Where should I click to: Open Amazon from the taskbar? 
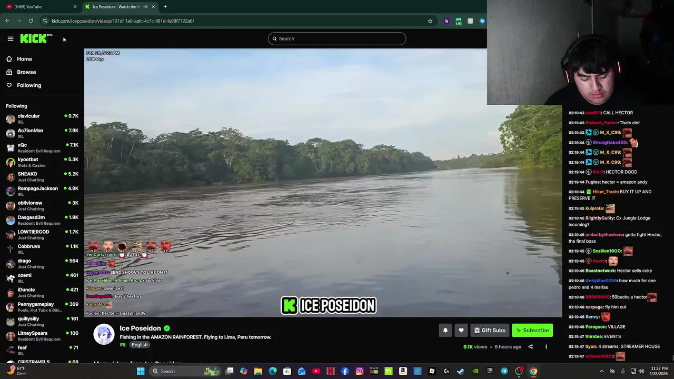point(403,371)
